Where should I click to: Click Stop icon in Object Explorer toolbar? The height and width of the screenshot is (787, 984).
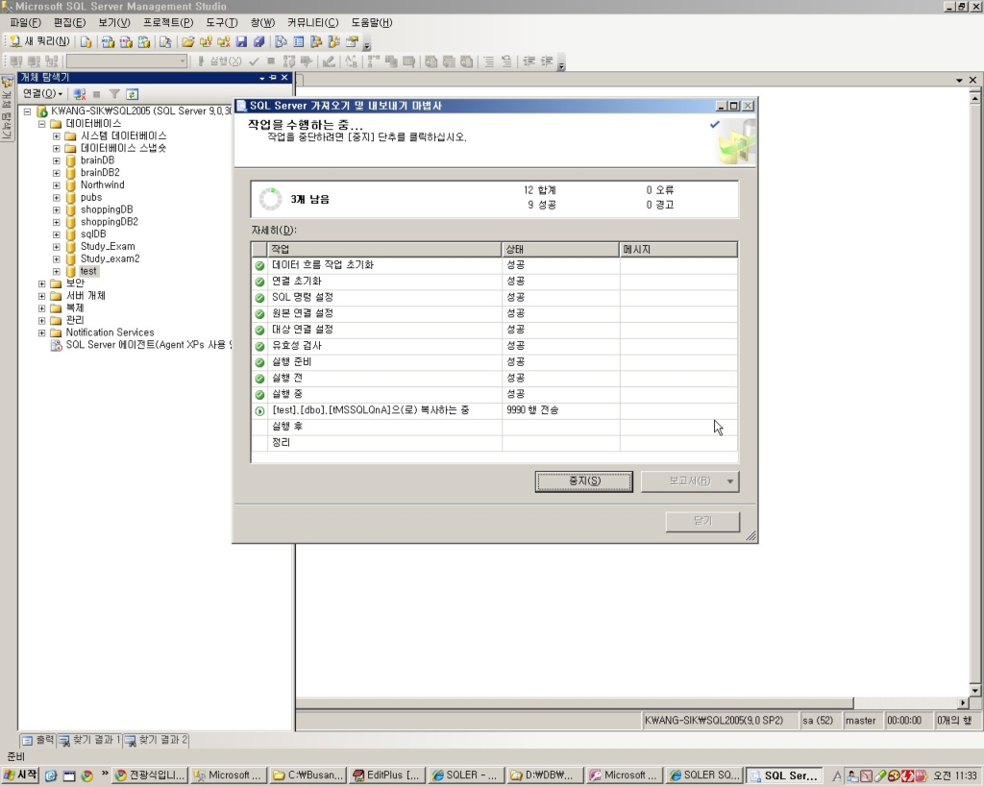coord(97,94)
